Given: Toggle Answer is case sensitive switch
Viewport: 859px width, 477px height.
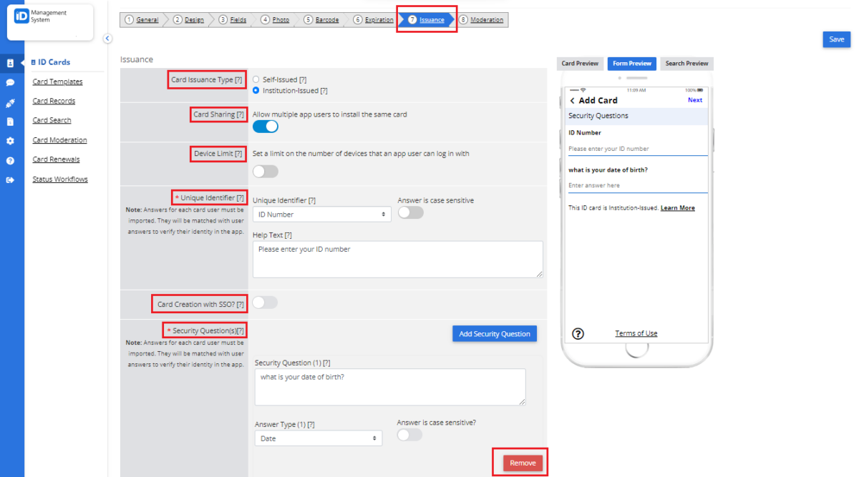Looking at the screenshot, I should coord(410,212).
